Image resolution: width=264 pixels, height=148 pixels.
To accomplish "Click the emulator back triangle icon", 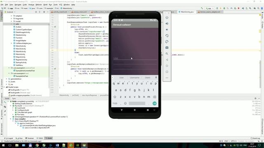I will (x=167, y=60).
